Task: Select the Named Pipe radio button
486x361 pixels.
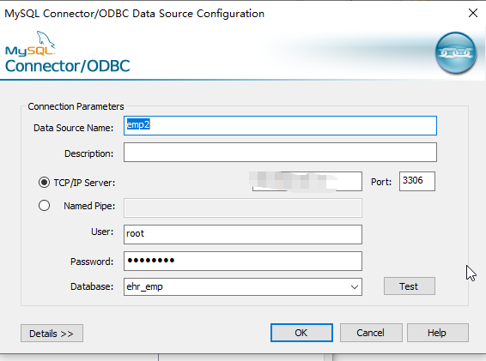Action: pos(44,206)
